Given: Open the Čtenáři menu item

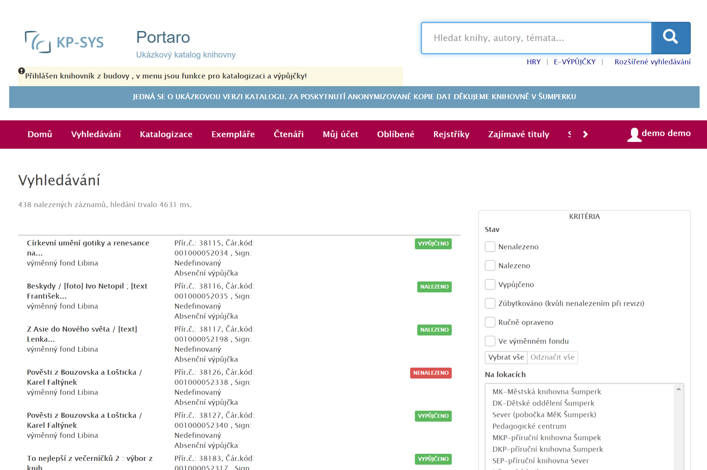Looking at the screenshot, I should 288,134.
